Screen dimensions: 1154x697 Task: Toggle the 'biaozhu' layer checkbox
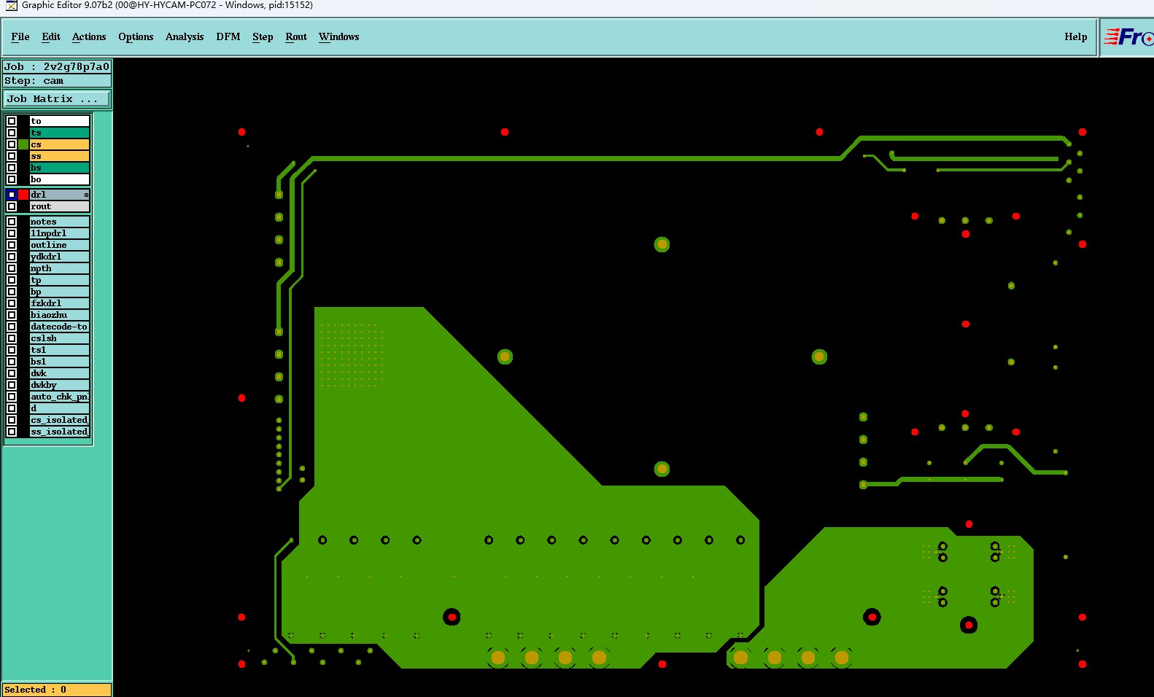[12, 315]
